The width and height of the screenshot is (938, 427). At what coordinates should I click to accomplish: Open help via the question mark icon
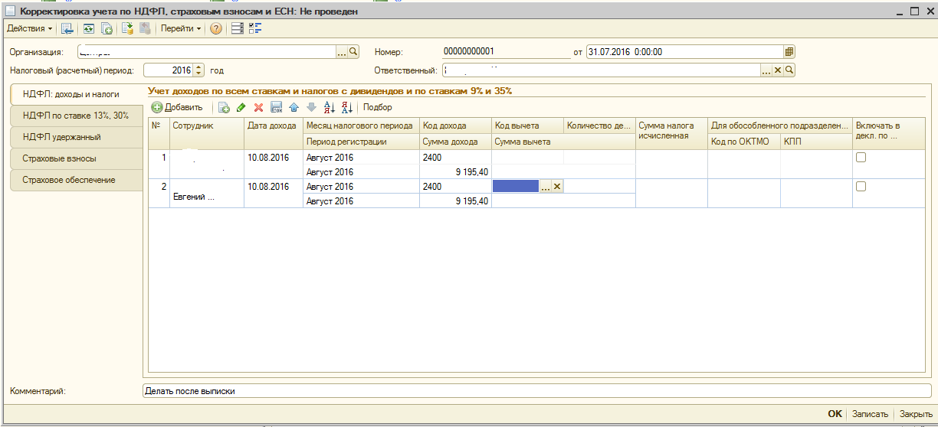(216, 29)
